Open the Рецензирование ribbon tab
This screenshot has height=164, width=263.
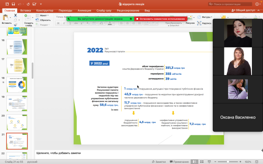pyautogui.click(x=128, y=10)
